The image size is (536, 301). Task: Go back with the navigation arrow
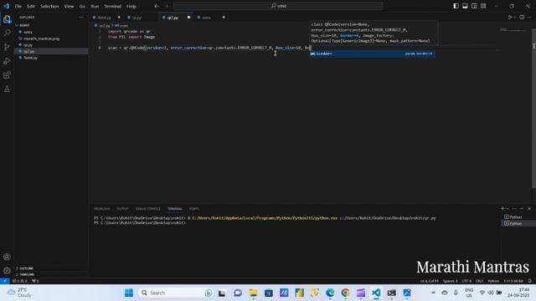click(157, 6)
